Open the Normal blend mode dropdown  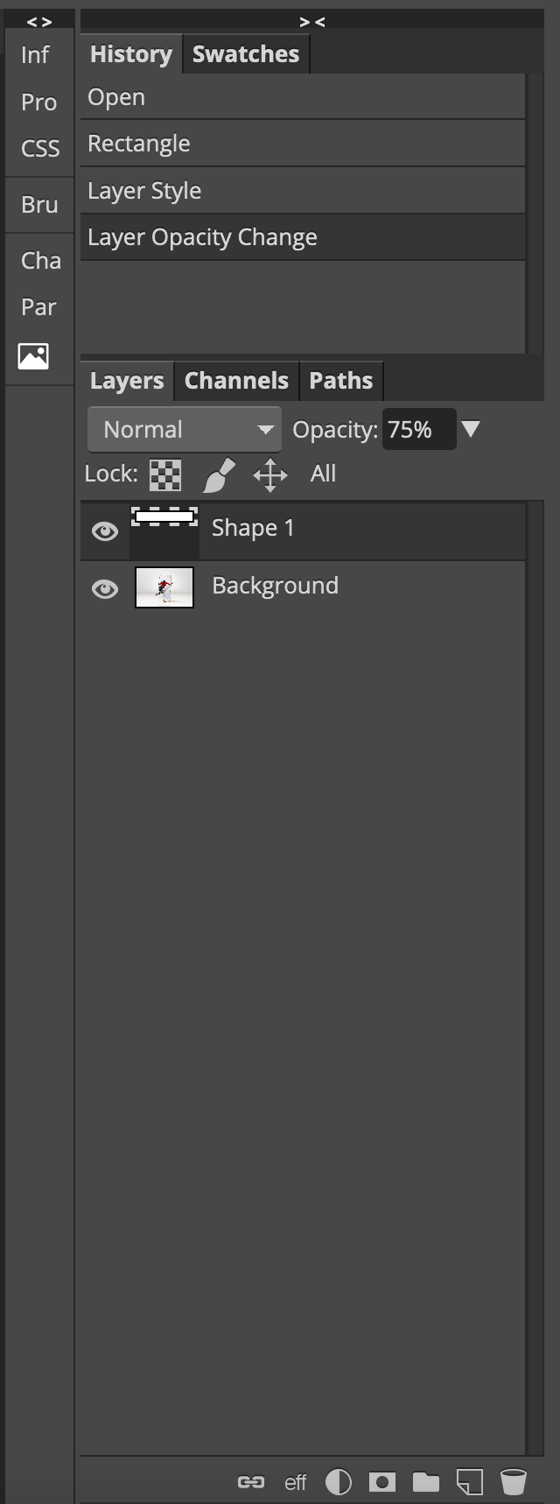click(x=185, y=430)
